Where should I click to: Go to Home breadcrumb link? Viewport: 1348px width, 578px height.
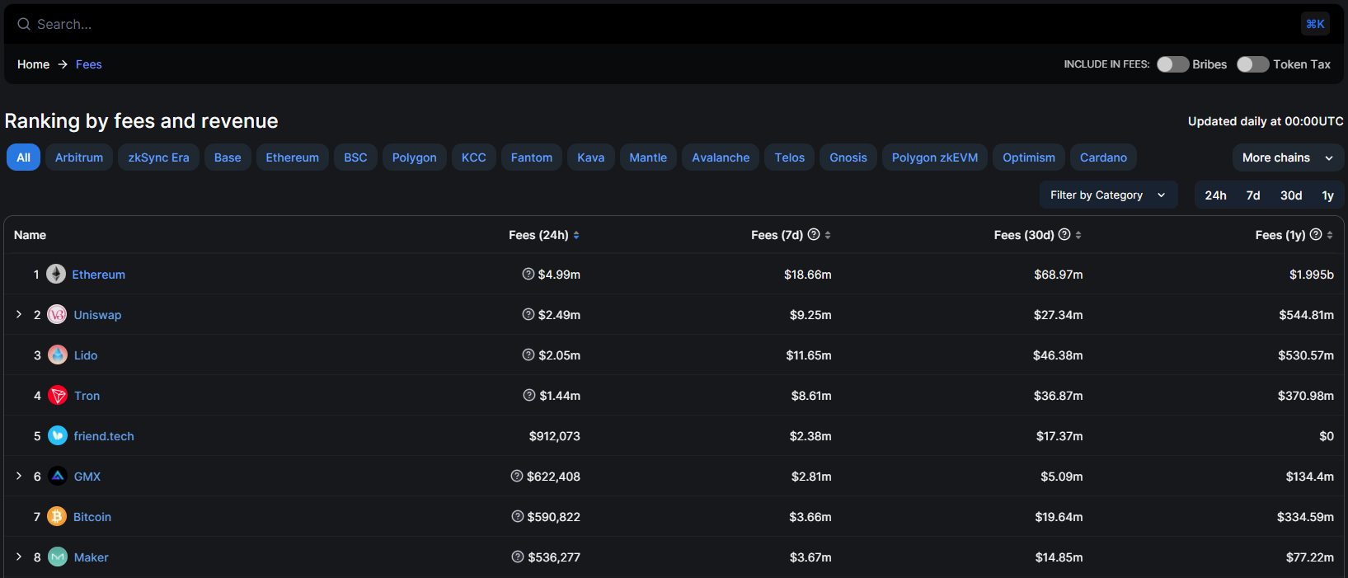coord(33,64)
